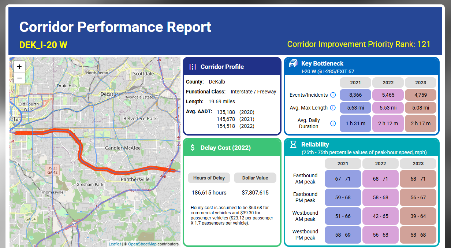Open the OpenStreetMap contributors link

pyautogui.click(x=142, y=244)
